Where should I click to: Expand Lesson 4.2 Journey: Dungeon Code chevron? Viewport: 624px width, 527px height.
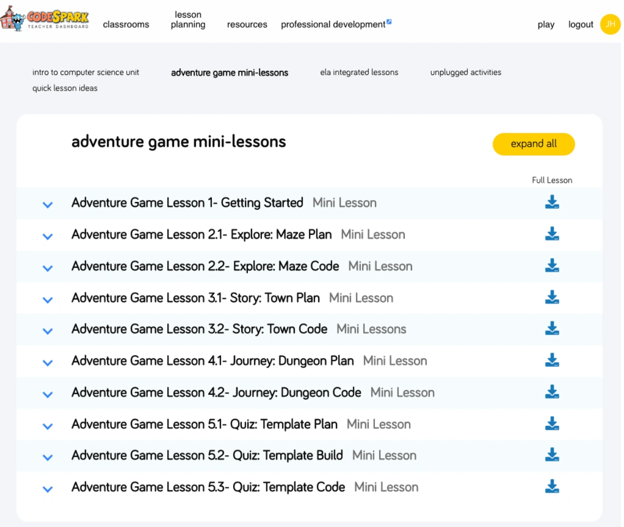[x=47, y=394]
